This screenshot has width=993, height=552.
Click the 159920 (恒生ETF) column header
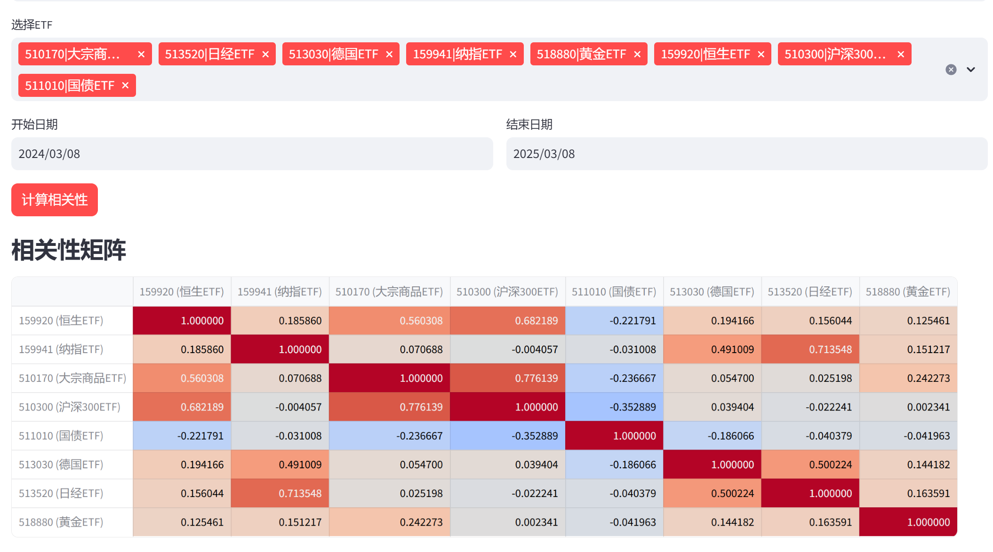[182, 292]
